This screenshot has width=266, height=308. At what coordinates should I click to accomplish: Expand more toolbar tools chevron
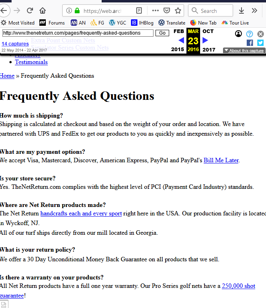pos(254,10)
